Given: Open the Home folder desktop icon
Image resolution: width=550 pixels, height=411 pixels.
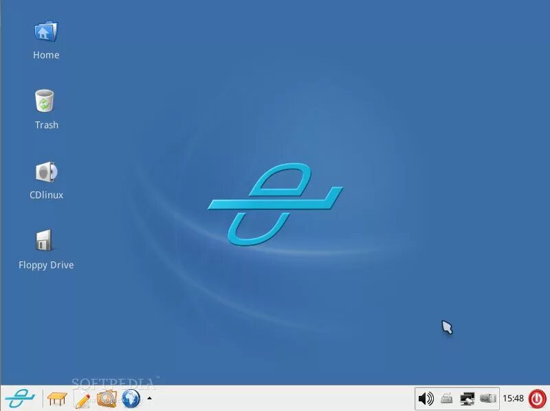Looking at the screenshot, I should pyautogui.click(x=46, y=32).
